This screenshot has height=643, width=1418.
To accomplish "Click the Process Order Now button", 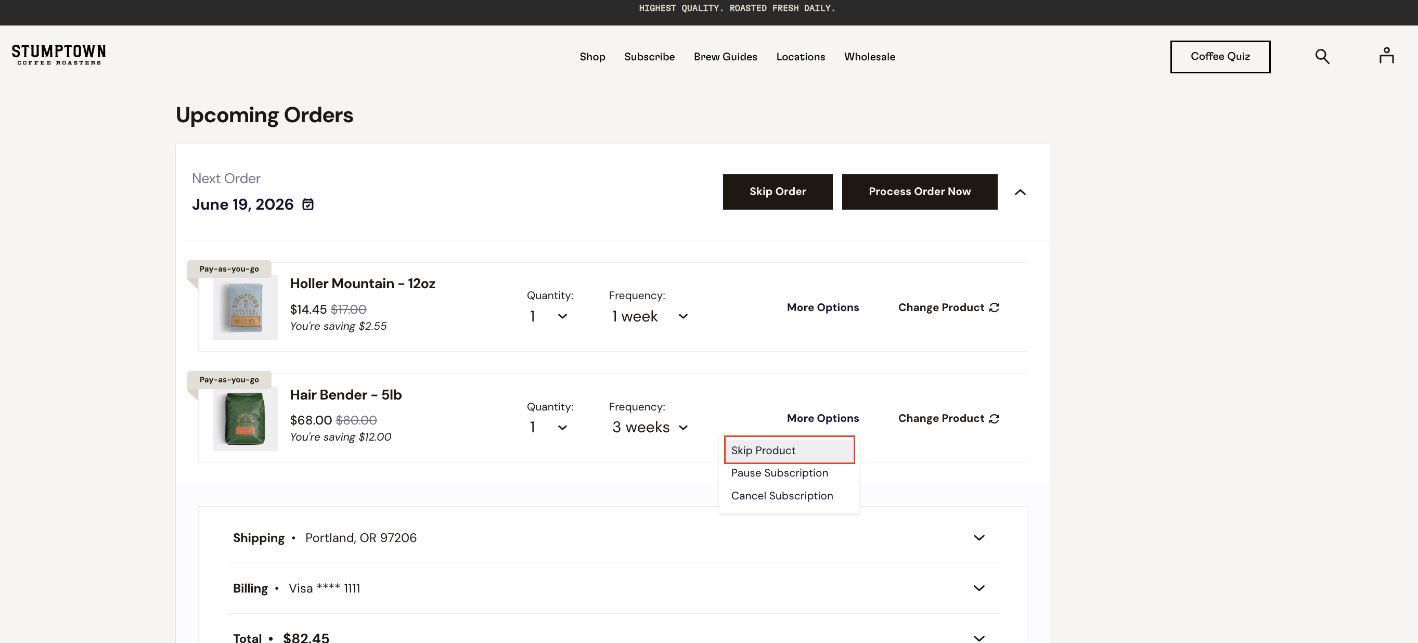I will point(919,191).
